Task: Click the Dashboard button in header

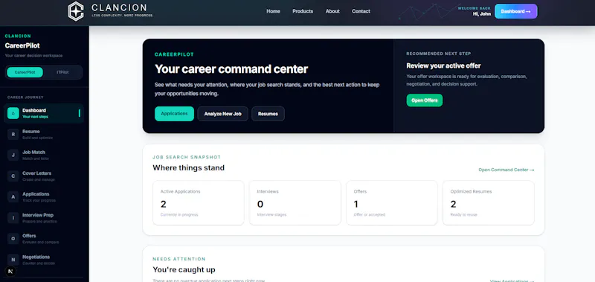Action: click(515, 11)
